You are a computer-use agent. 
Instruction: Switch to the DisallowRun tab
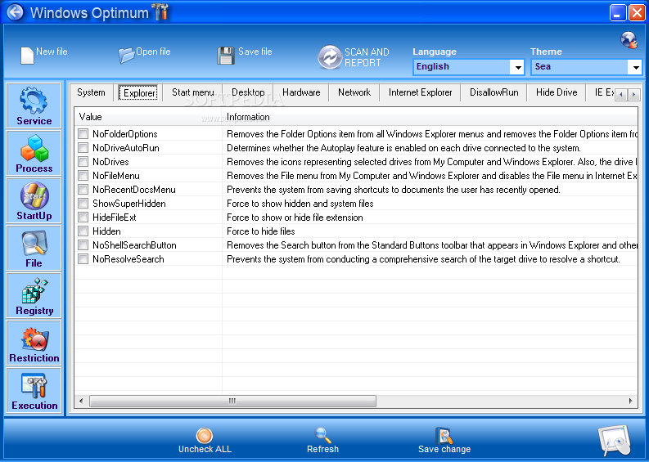coord(494,92)
